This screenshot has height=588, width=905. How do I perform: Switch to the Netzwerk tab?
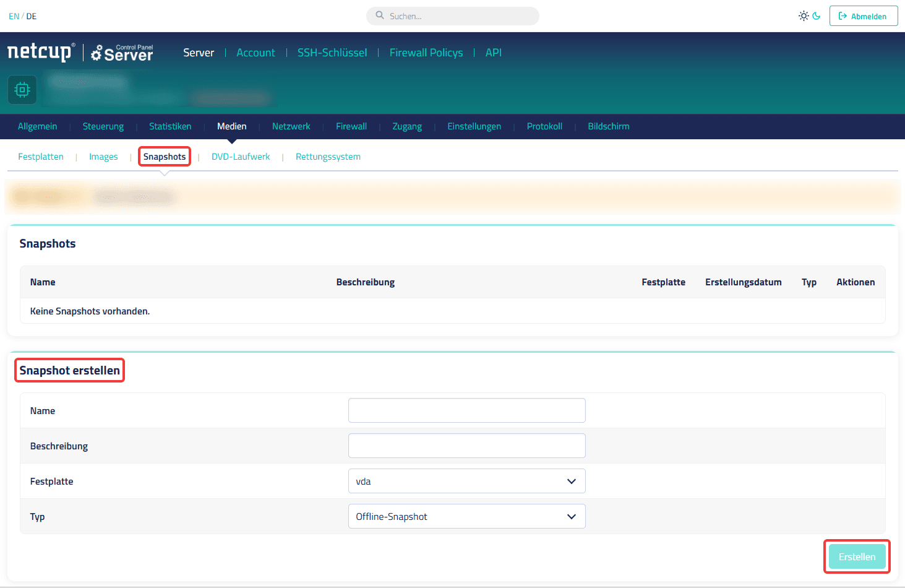pyautogui.click(x=291, y=126)
